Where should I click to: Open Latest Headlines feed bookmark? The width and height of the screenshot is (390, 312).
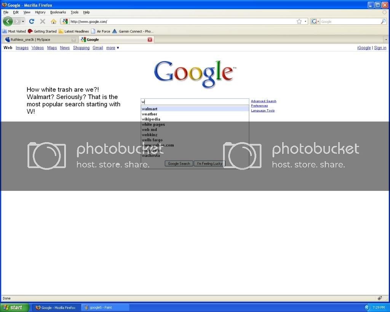[74, 31]
